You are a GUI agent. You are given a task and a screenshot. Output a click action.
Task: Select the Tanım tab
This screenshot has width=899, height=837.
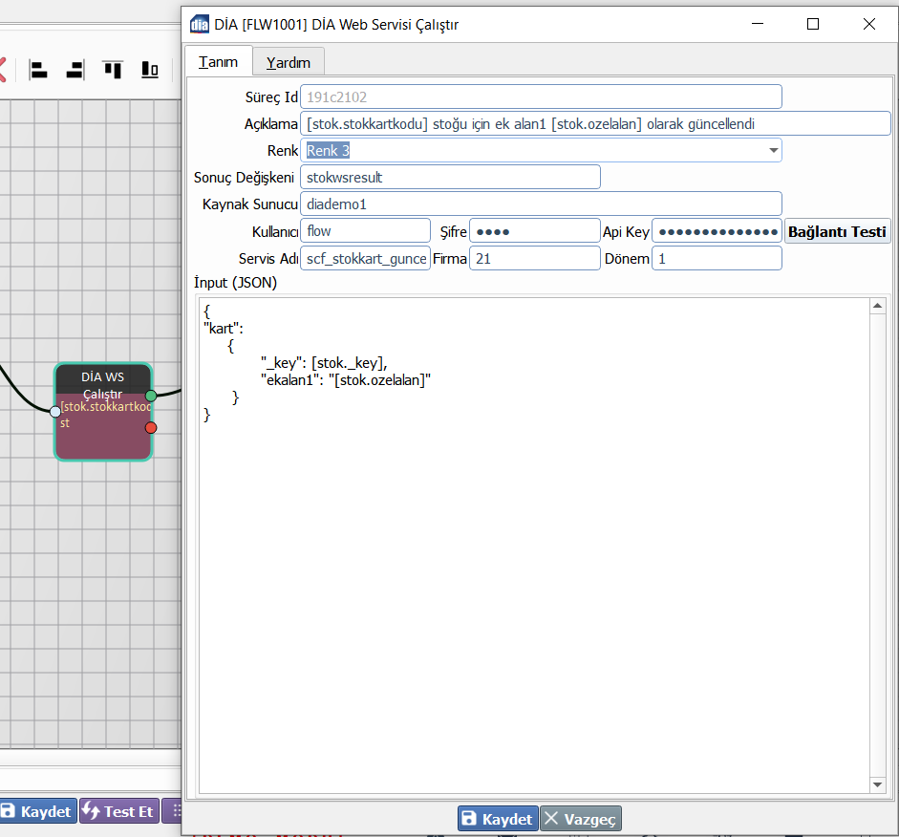[x=218, y=61]
